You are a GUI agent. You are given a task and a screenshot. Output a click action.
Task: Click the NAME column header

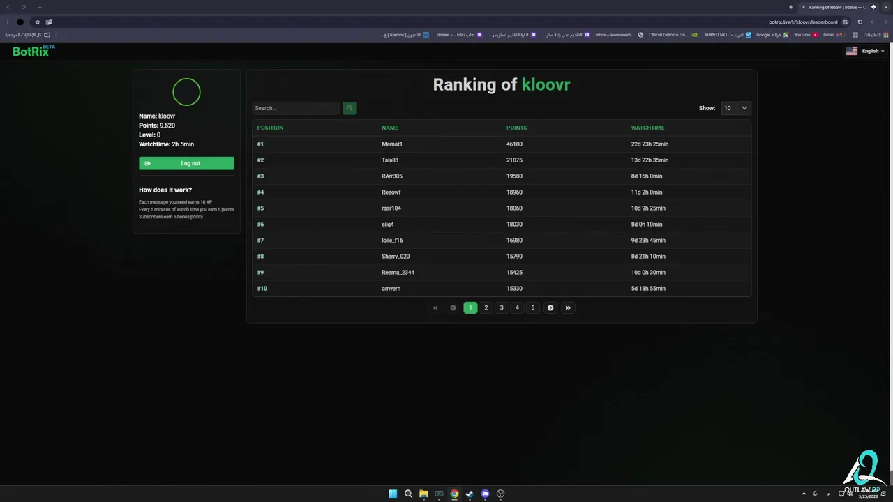pos(390,128)
